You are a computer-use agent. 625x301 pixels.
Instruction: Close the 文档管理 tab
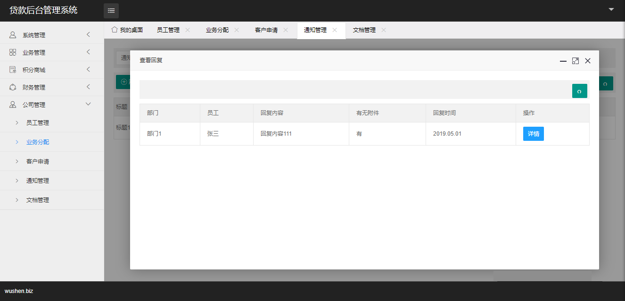point(384,30)
